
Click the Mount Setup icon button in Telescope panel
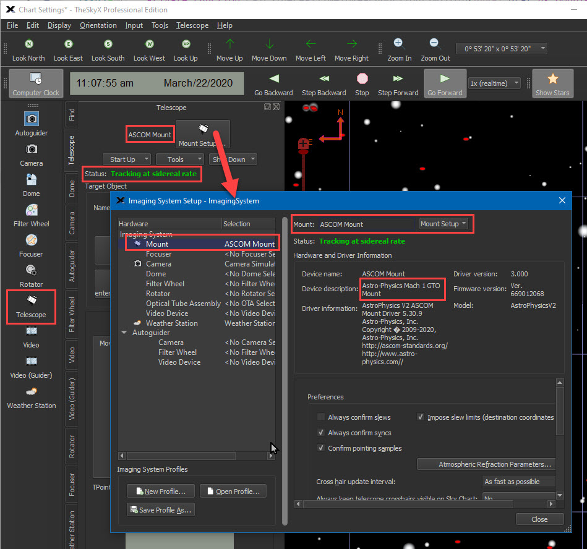203,134
